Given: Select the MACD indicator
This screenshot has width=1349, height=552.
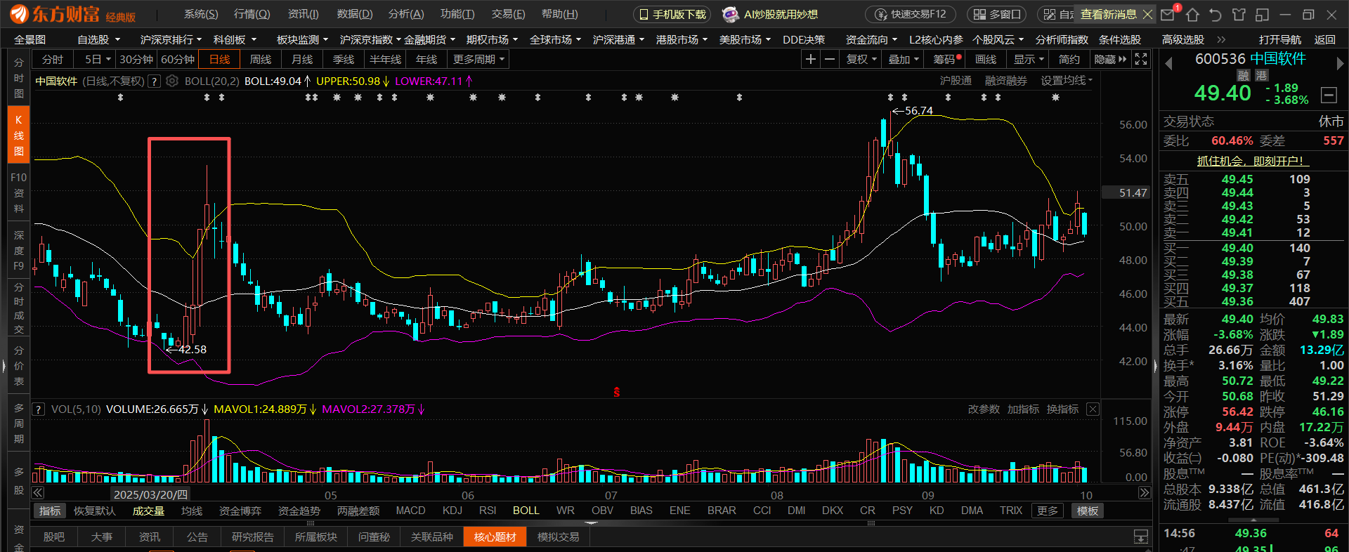Looking at the screenshot, I should click(x=410, y=511).
